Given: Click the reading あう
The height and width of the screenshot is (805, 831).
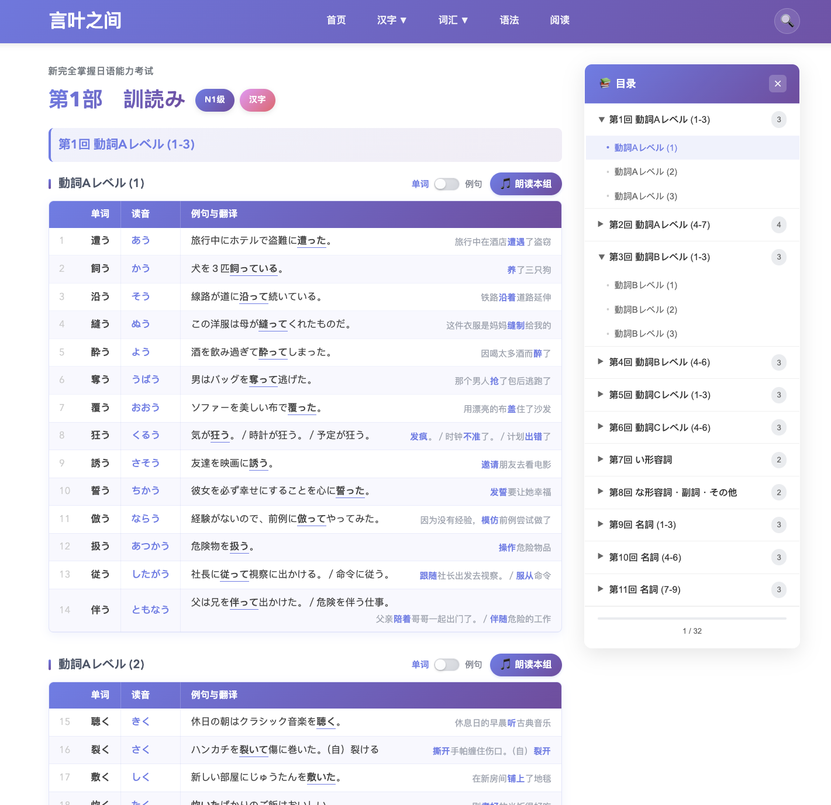Looking at the screenshot, I should [x=141, y=241].
